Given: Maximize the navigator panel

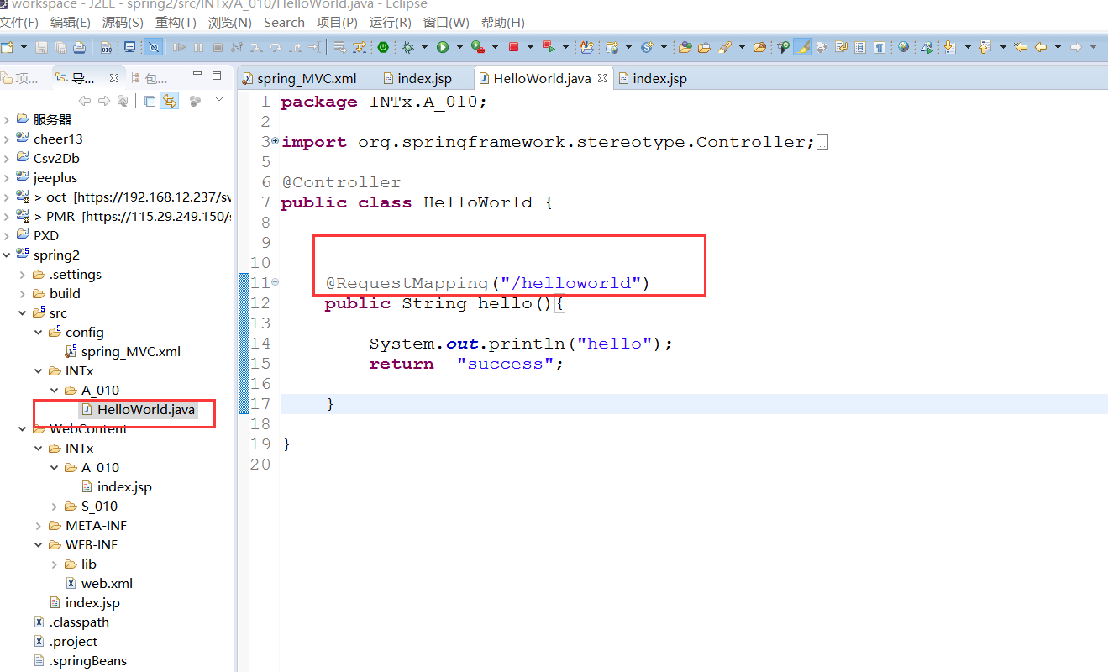Looking at the screenshot, I should 217,76.
